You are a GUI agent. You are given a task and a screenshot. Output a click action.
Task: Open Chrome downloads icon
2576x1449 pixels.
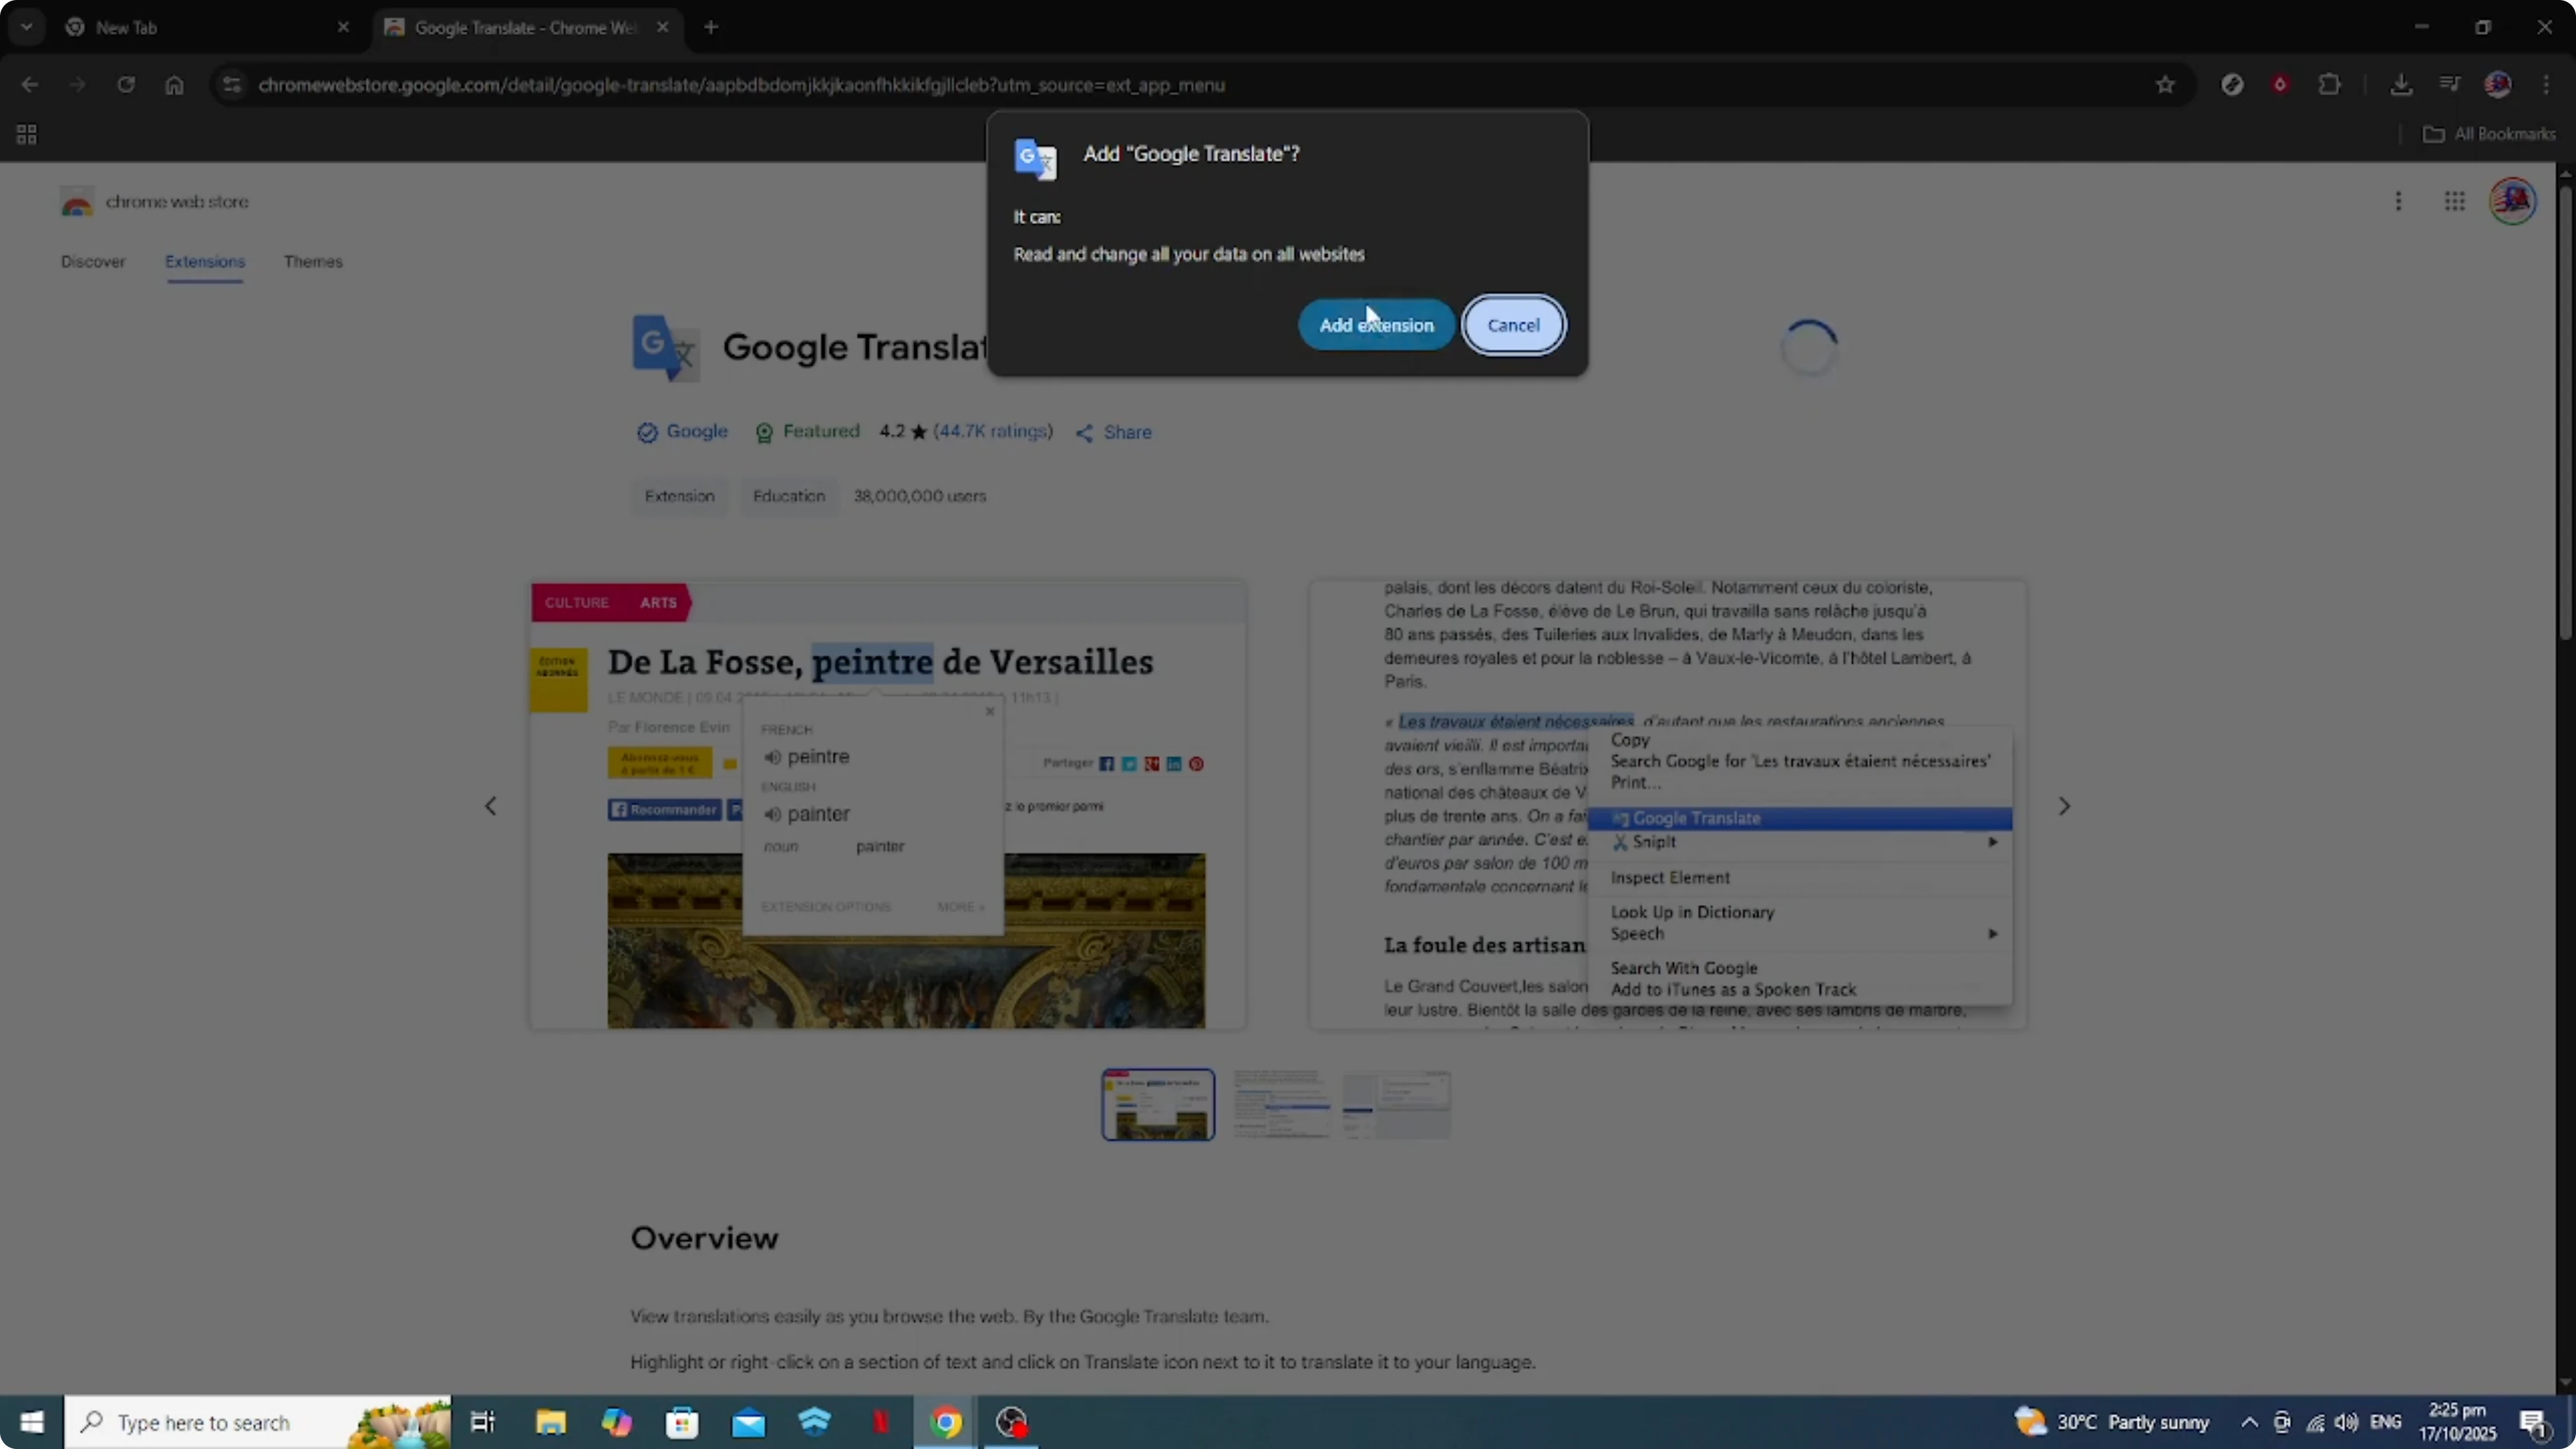2401,85
